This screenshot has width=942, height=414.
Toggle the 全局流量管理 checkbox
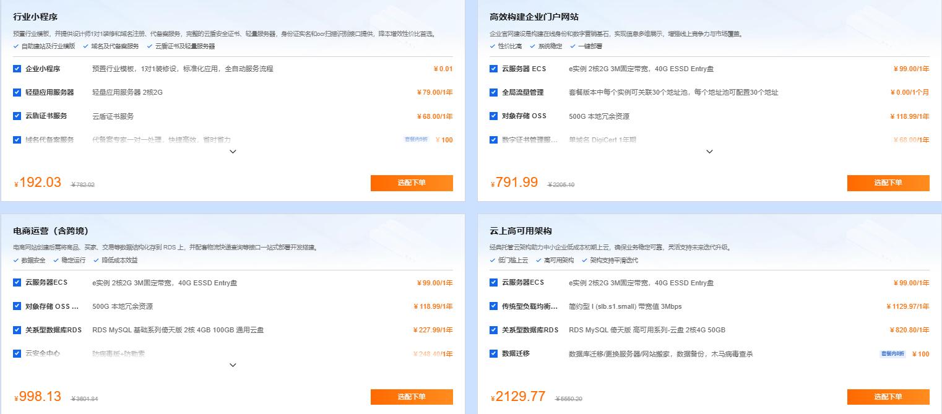click(493, 92)
